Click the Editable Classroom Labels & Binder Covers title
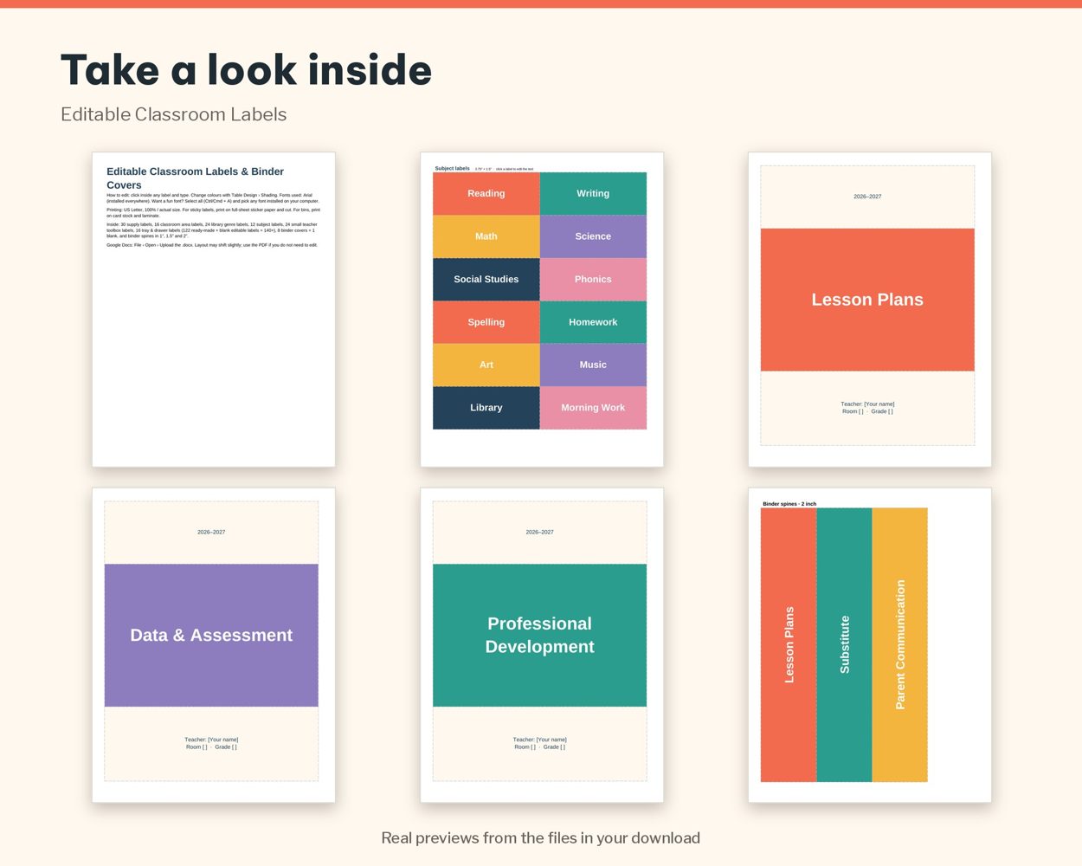Screen dimensions: 1082x866 tap(196, 178)
